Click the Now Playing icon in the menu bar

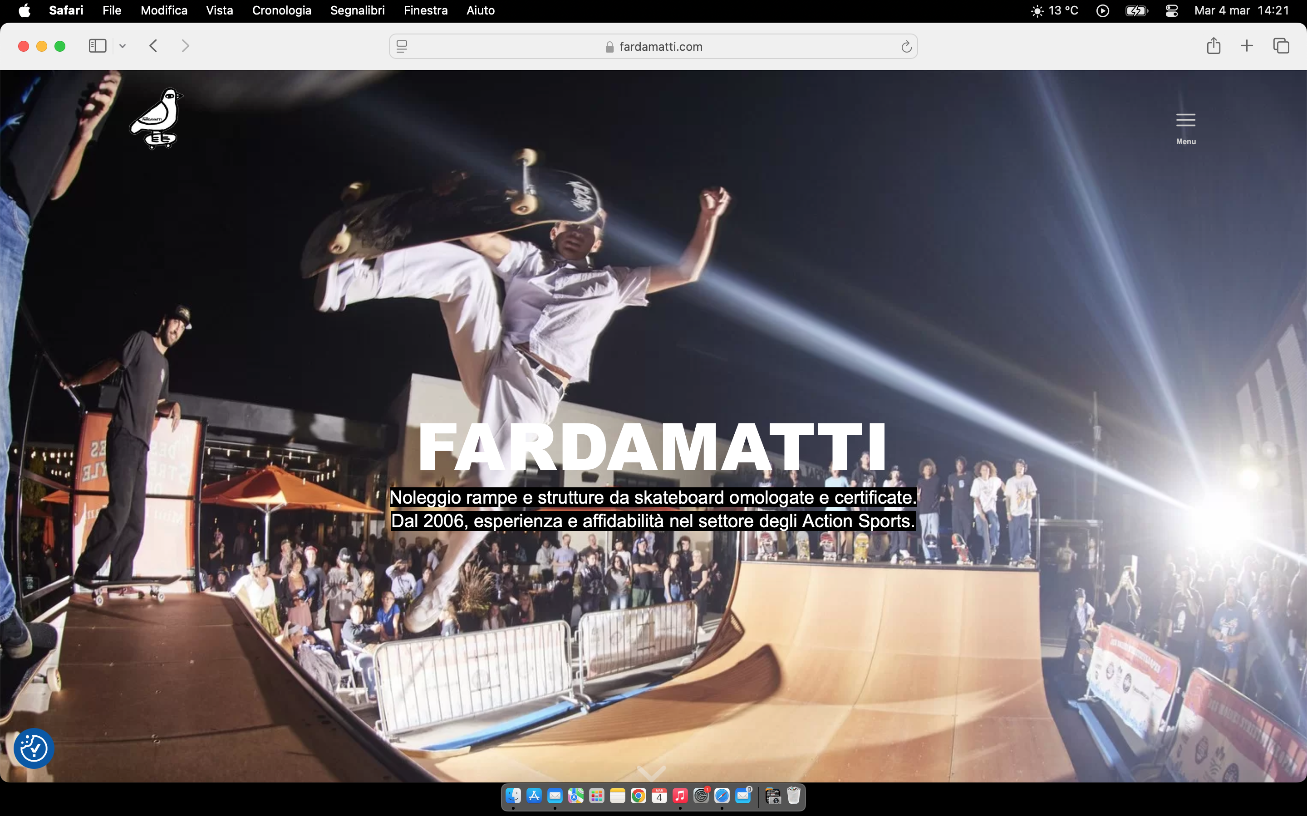tap(1102, 11)
